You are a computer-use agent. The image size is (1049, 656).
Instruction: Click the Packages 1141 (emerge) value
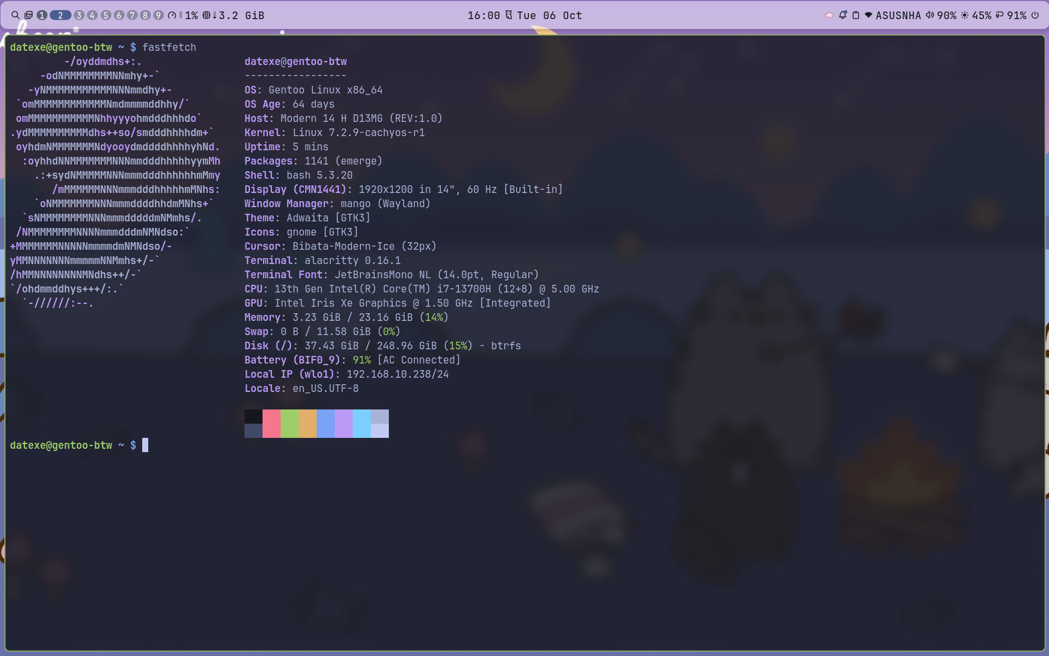343,161
